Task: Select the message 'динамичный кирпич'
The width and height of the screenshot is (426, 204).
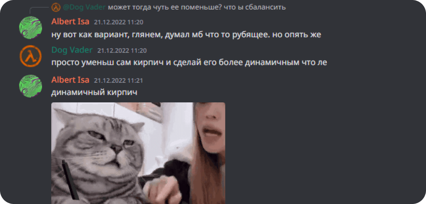Action: click(x=94, y=93)
